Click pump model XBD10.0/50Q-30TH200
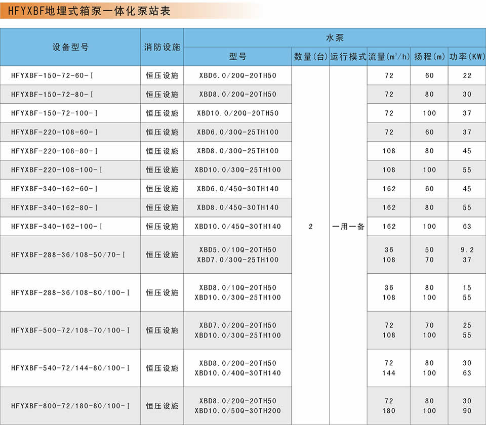This screenshot has height=425, width=486. click(237, 411)
